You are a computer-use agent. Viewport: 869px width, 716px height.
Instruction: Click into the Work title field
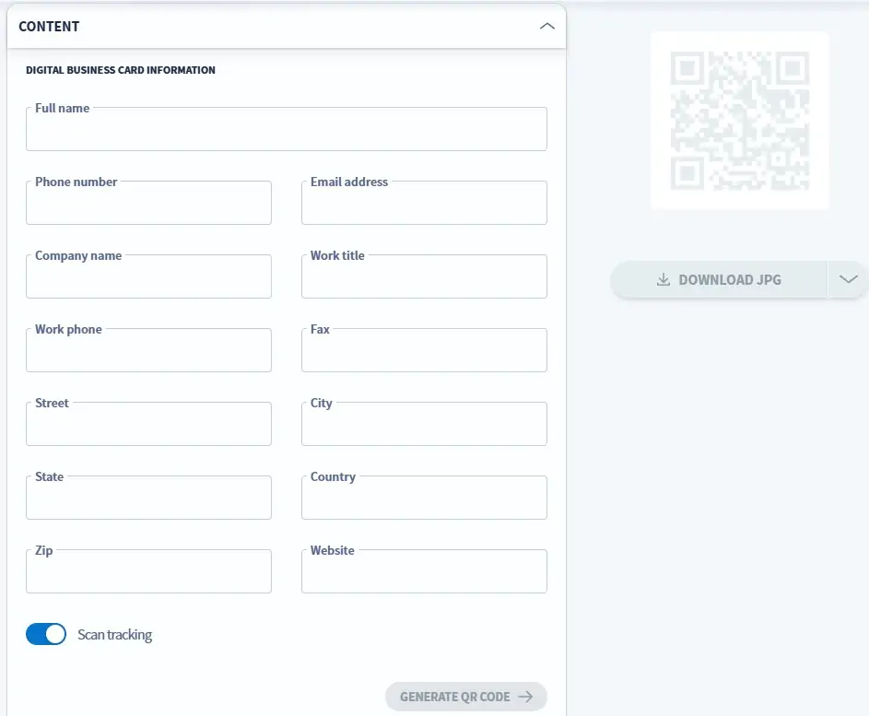pyautogui.click(x=424, y=276)
